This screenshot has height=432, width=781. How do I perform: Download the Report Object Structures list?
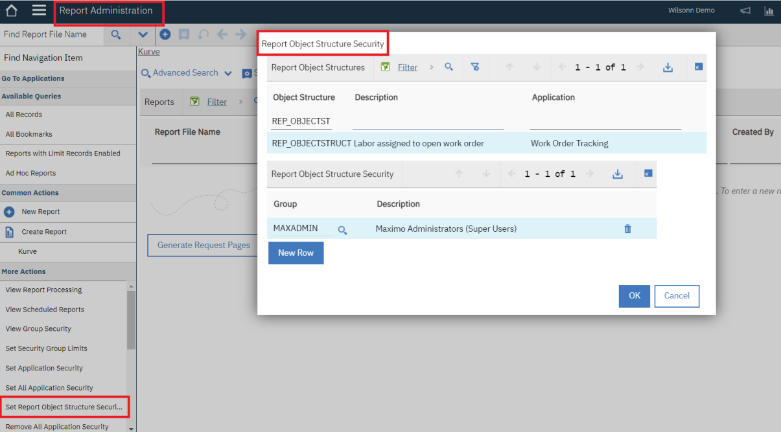tap(668, 67)
